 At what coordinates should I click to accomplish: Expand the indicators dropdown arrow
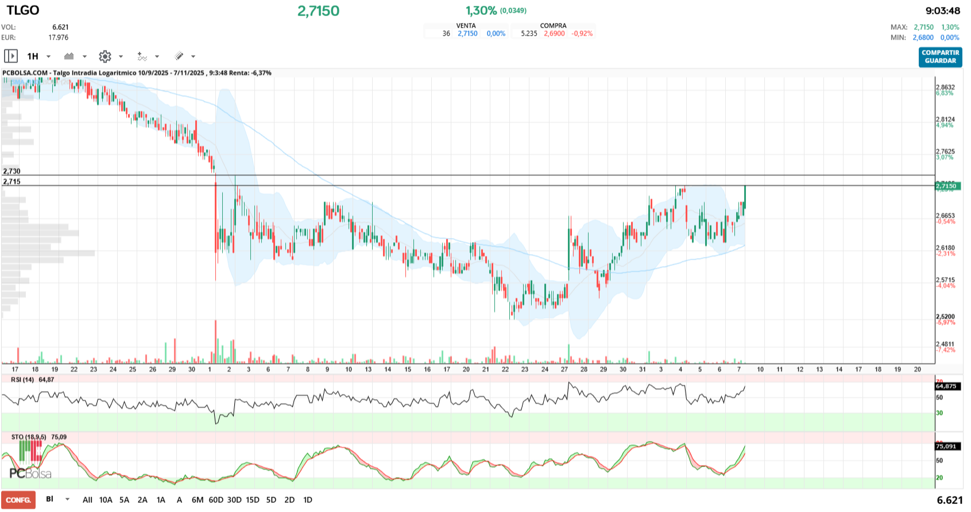[157, 57]
